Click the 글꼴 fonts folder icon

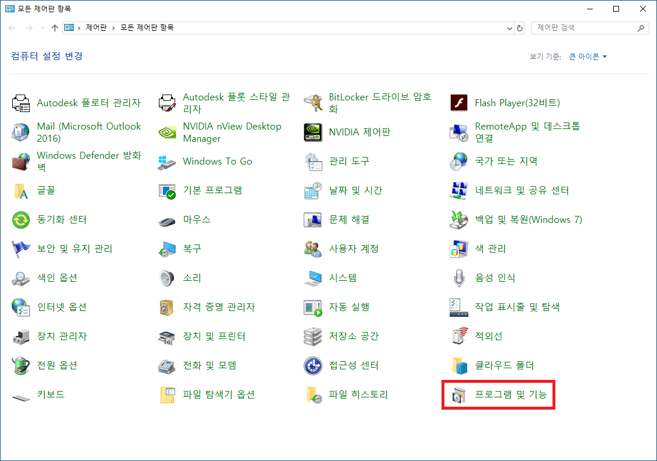click(x=20, y=190)
